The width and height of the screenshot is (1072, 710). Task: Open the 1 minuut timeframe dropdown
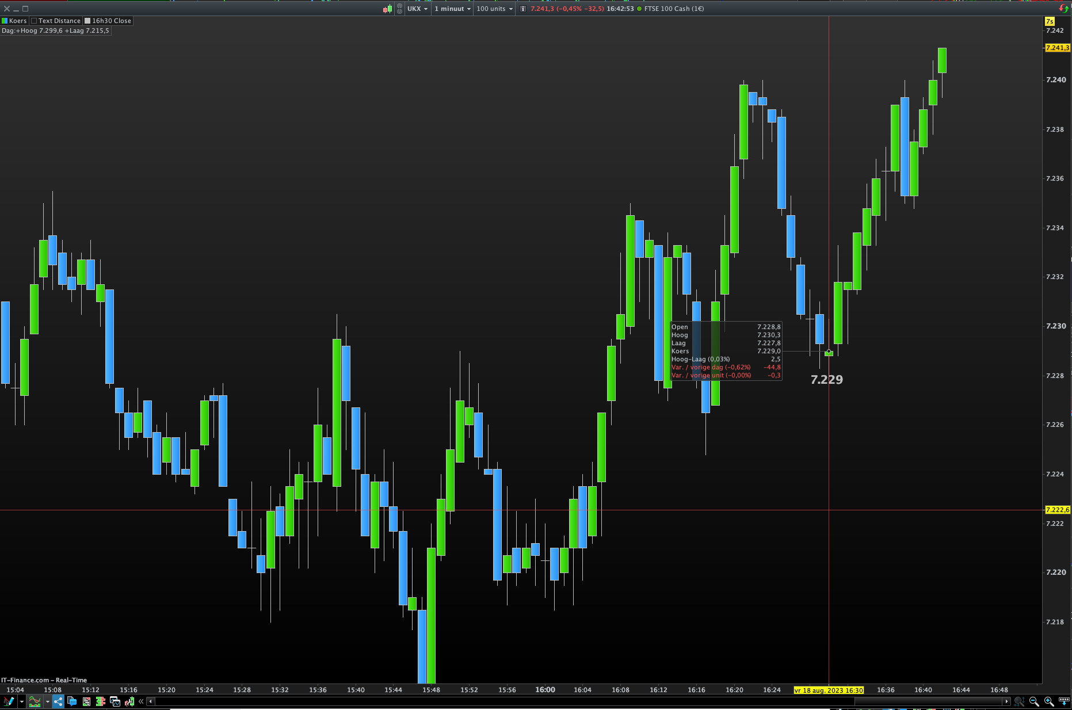point(452,9)
